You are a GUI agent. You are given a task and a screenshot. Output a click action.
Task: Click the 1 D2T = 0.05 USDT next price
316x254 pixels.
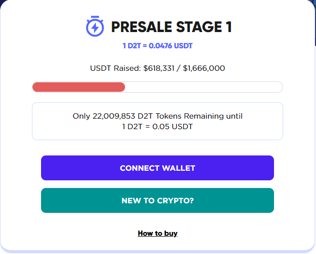(x=158, y=127)
